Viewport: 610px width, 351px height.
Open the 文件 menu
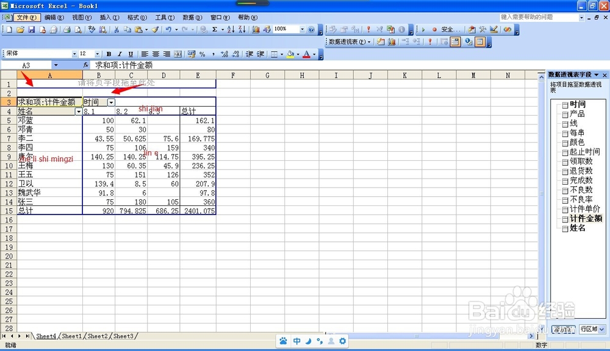coord(26,18)
